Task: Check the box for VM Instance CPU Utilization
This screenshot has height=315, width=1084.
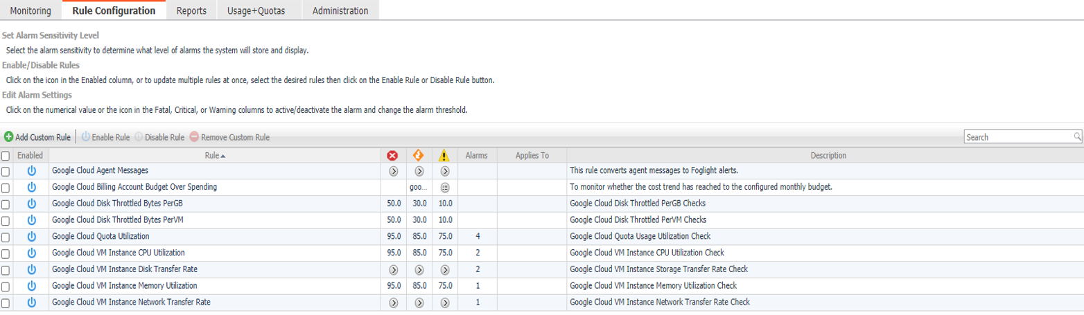Action: pyautogui.click(x=6, y=253)
